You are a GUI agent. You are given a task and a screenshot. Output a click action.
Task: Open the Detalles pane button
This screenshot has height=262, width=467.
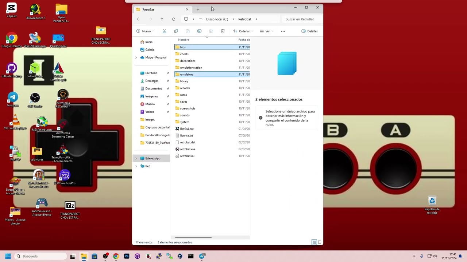[309, 31]
